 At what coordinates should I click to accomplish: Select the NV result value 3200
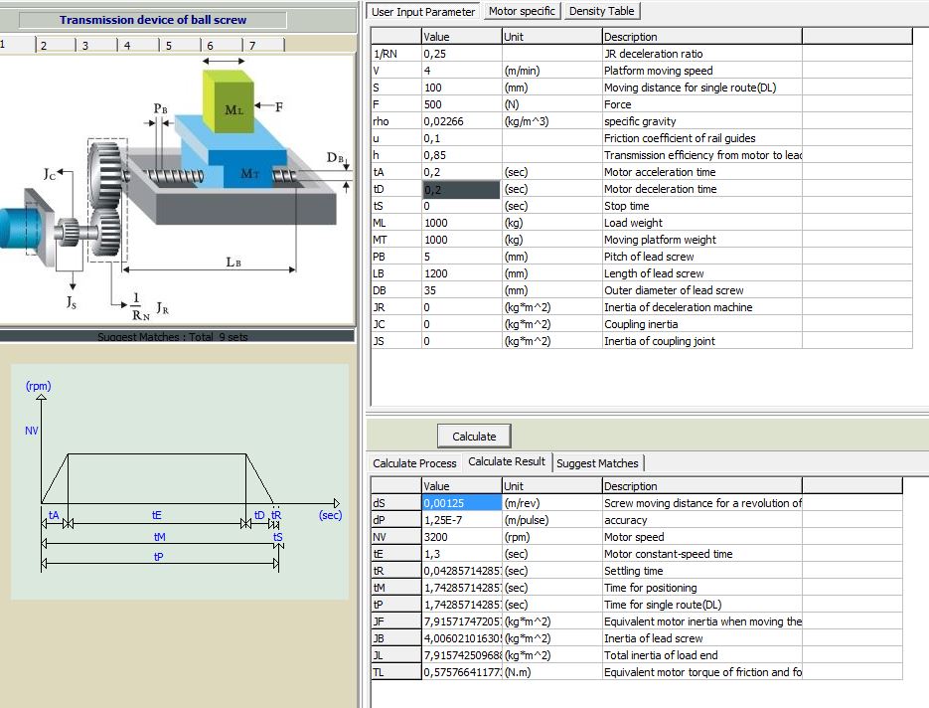(x=462, y=537)
